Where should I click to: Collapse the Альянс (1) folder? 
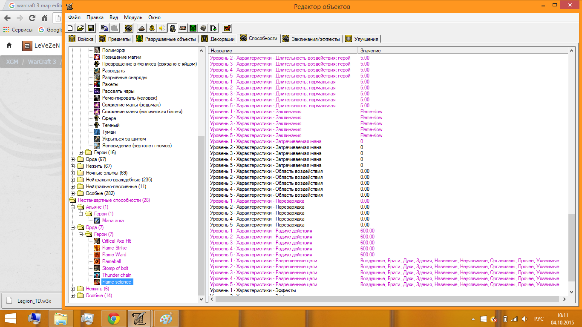pos(73,207)
